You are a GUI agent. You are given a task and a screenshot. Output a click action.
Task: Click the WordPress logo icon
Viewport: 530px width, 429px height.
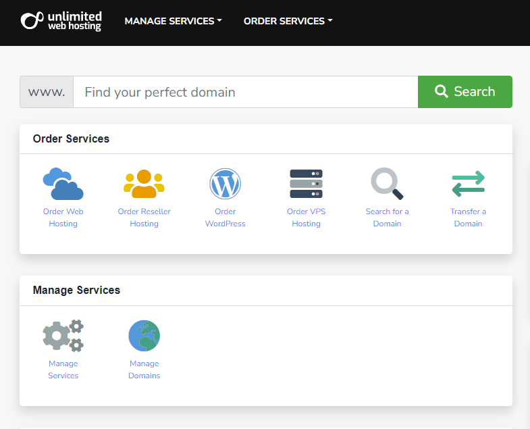pos(225,184)
